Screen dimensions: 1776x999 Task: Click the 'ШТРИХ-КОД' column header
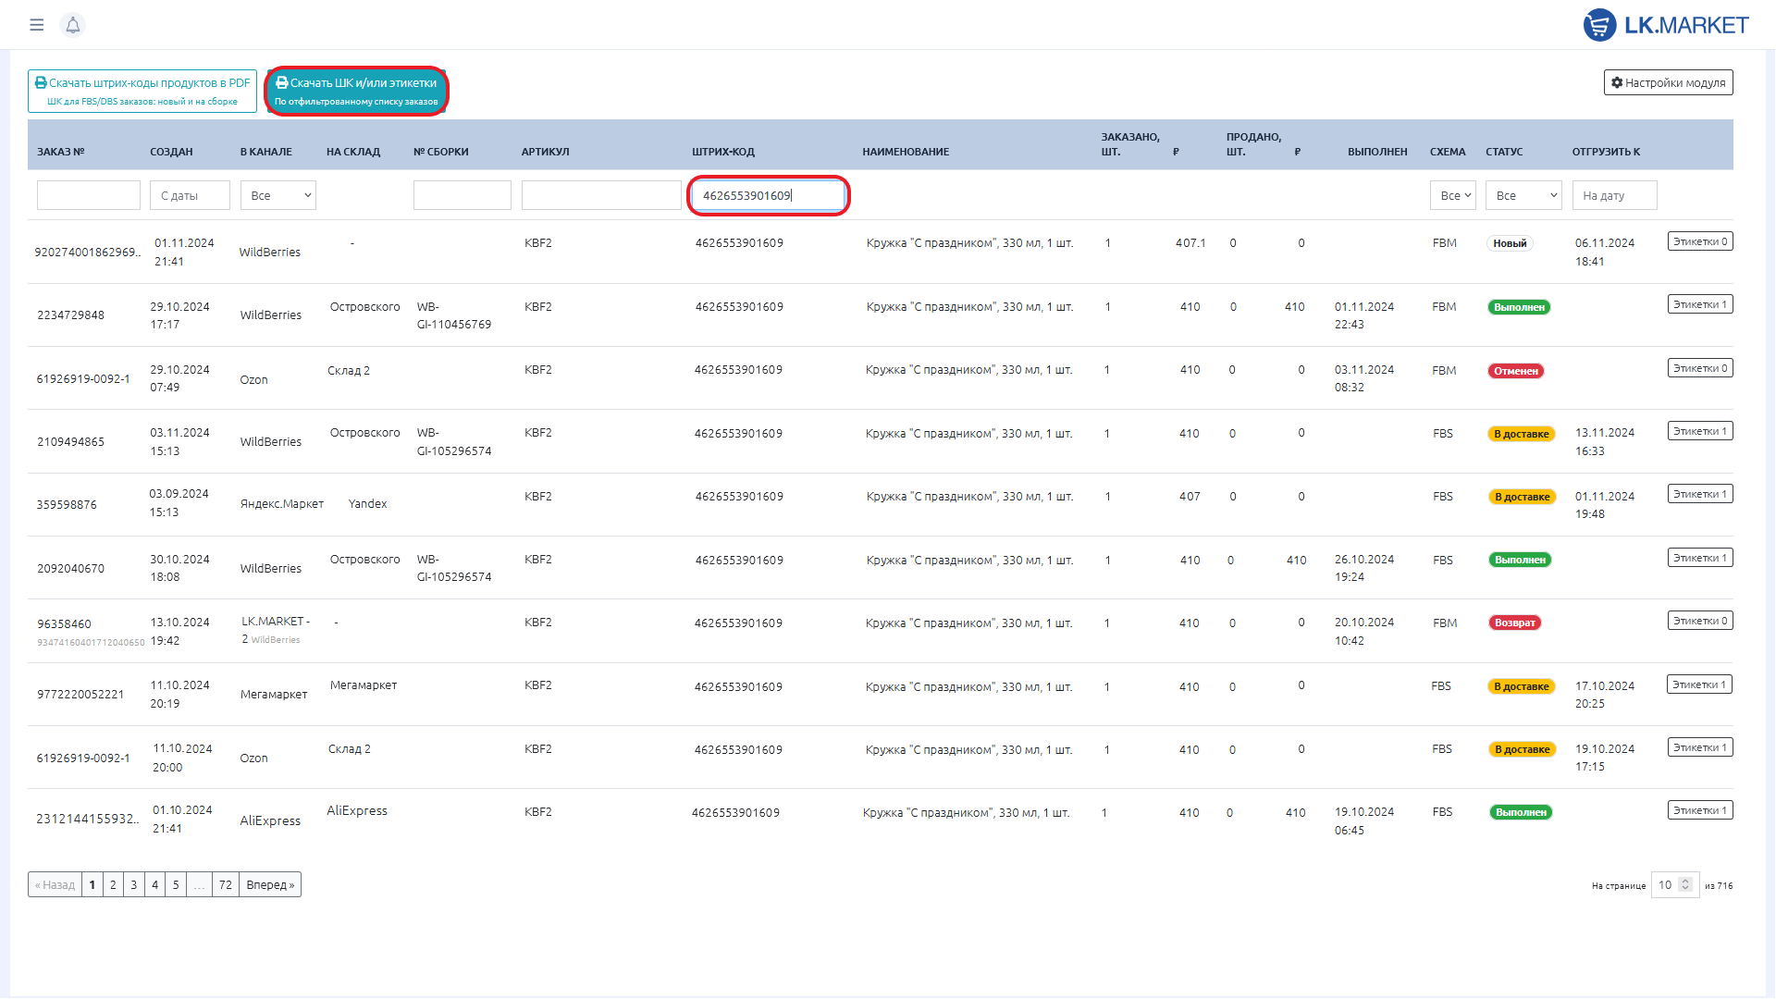[723, 152]
